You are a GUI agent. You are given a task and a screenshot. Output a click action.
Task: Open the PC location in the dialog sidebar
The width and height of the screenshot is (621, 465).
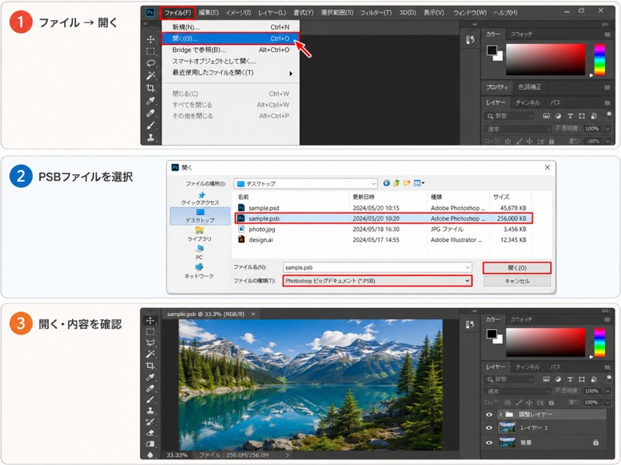tap(199, 252)
